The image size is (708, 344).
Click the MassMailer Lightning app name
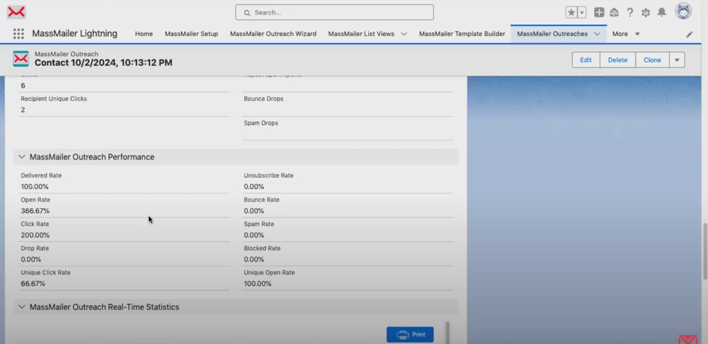(75, 33)
